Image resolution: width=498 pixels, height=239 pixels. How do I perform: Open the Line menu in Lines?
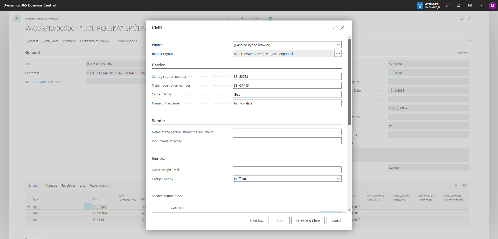pyautogui.click(x=82, y=185)
